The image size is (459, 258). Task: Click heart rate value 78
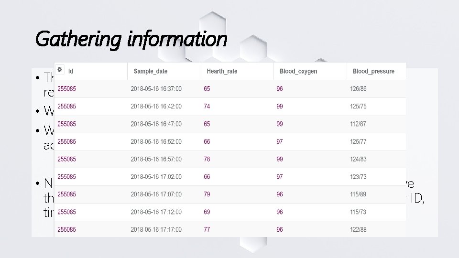point(207,159)
